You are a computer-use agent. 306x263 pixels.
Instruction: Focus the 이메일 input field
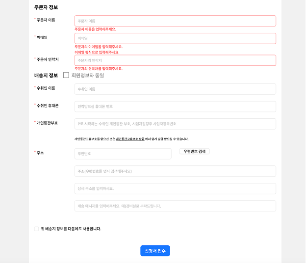pos(175,38)
